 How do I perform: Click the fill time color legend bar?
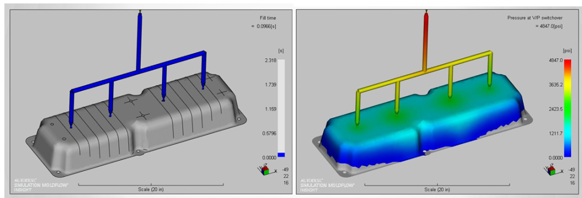[x=281, y=108]
